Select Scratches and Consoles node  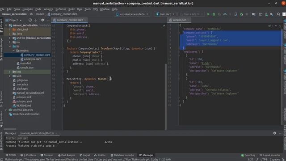(x=26, y=114)
